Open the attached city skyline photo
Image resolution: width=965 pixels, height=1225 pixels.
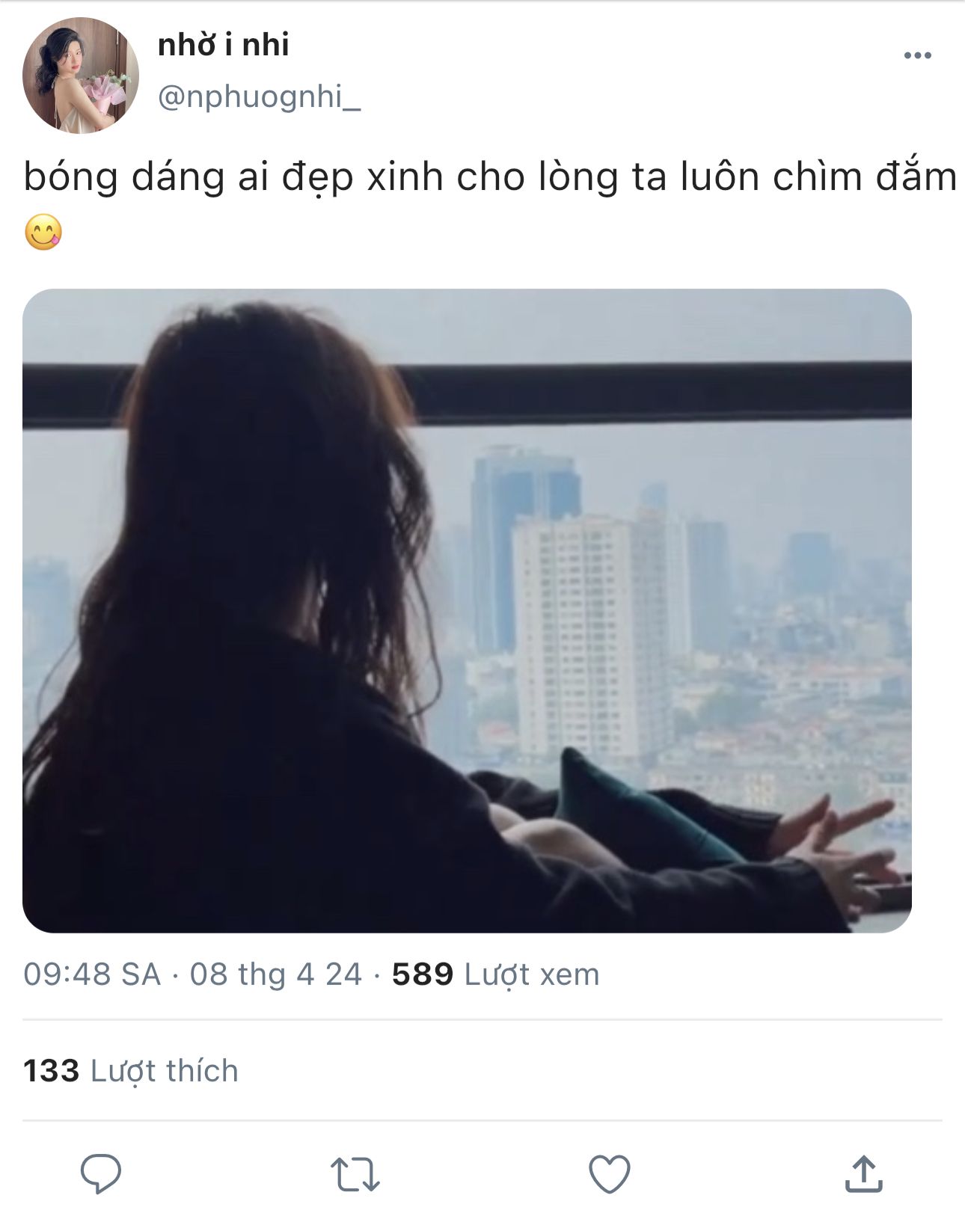[x=467, y=610]
